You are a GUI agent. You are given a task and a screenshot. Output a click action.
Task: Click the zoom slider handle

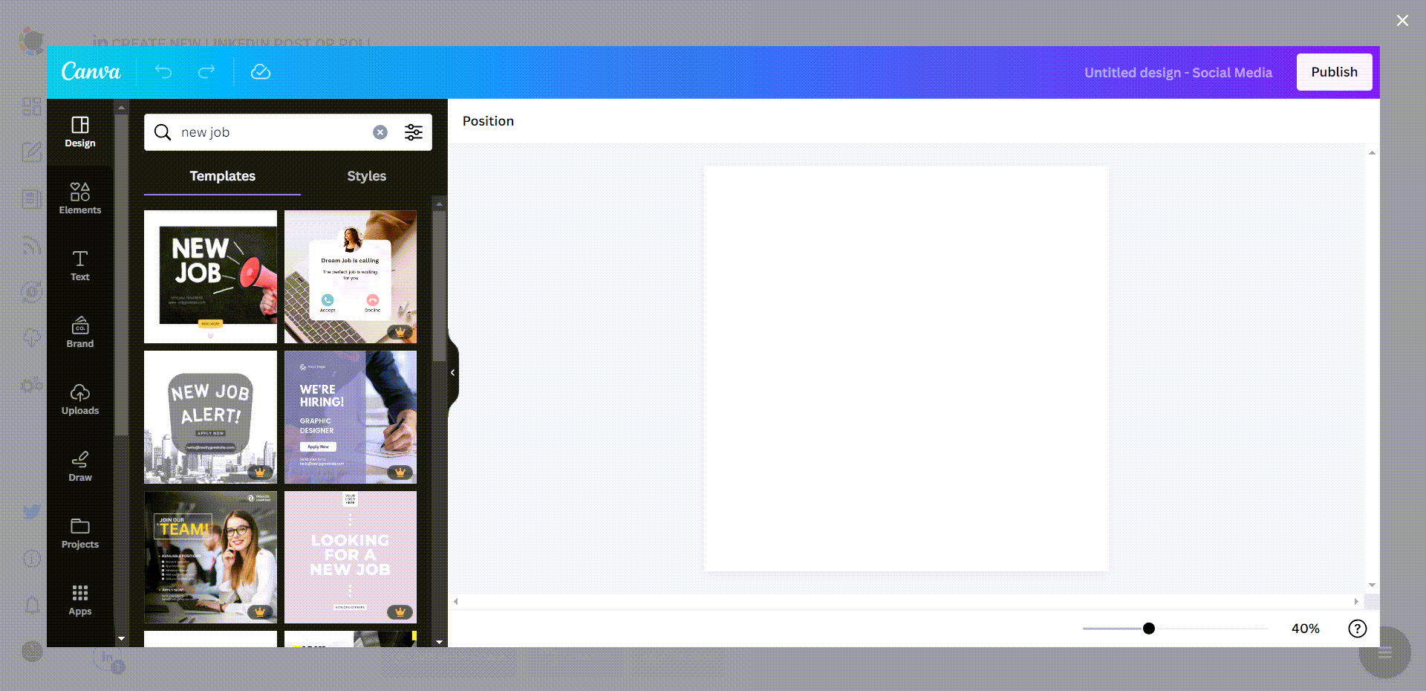(1149, 629)
